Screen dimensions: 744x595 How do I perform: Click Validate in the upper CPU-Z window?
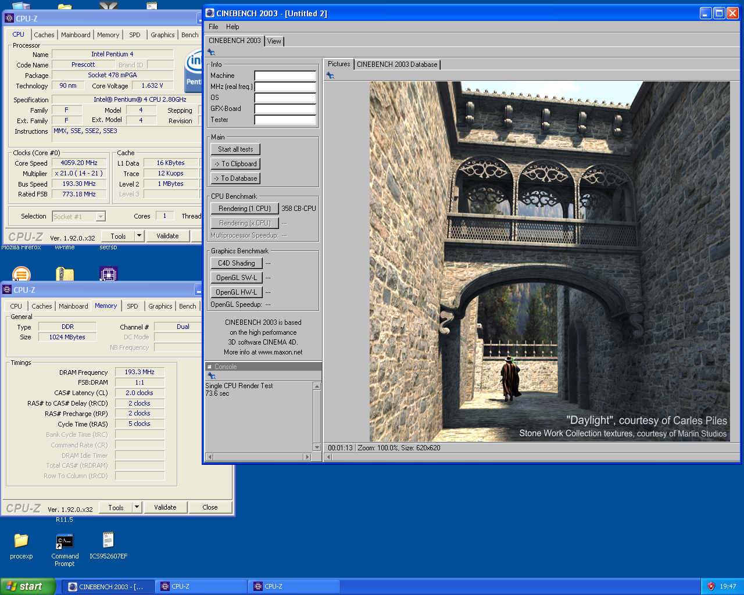tap(167, 236)
